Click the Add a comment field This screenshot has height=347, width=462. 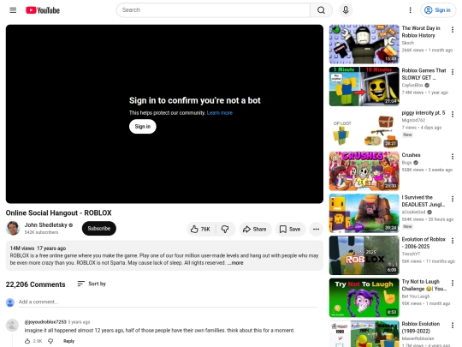point(168,302)
